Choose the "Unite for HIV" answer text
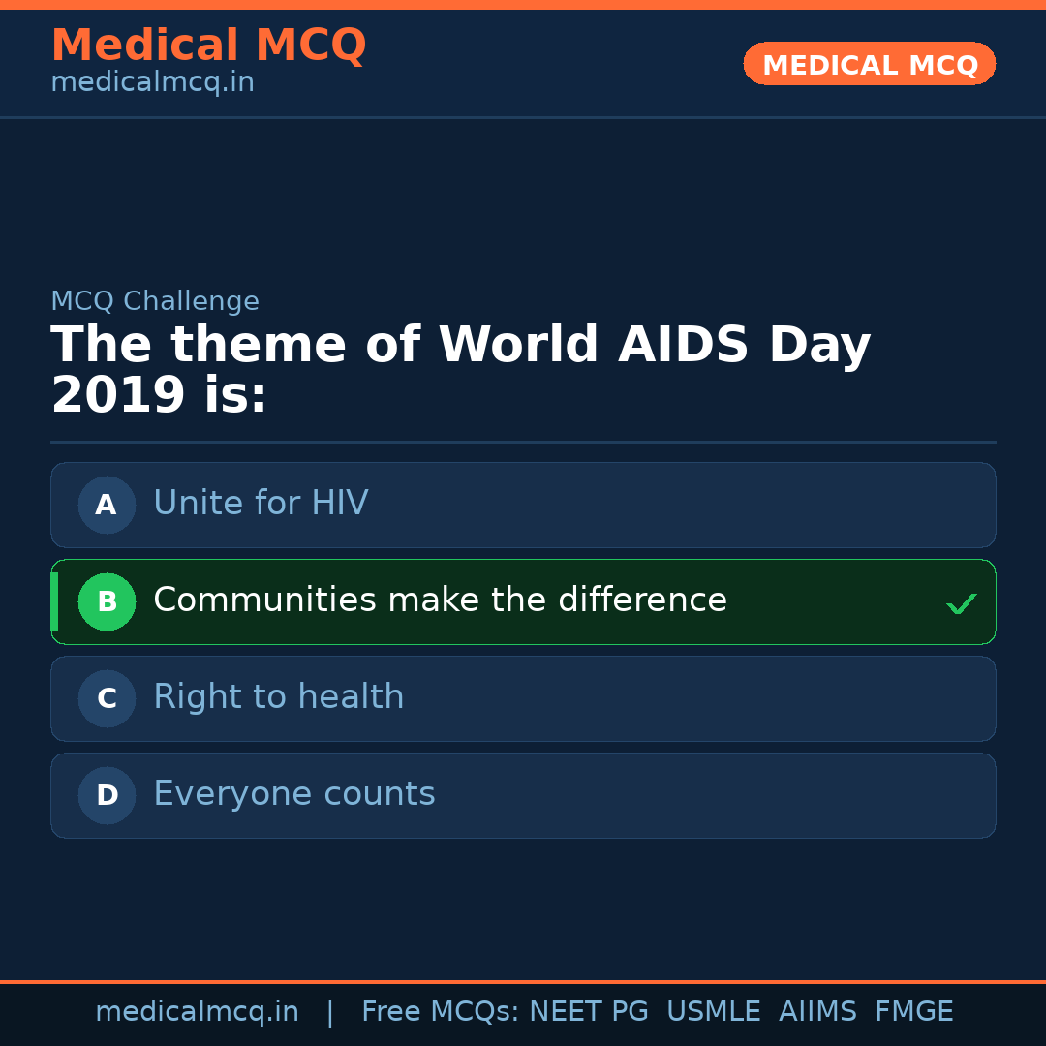The image size is (1046, 1046). click(x=261, y=504)
